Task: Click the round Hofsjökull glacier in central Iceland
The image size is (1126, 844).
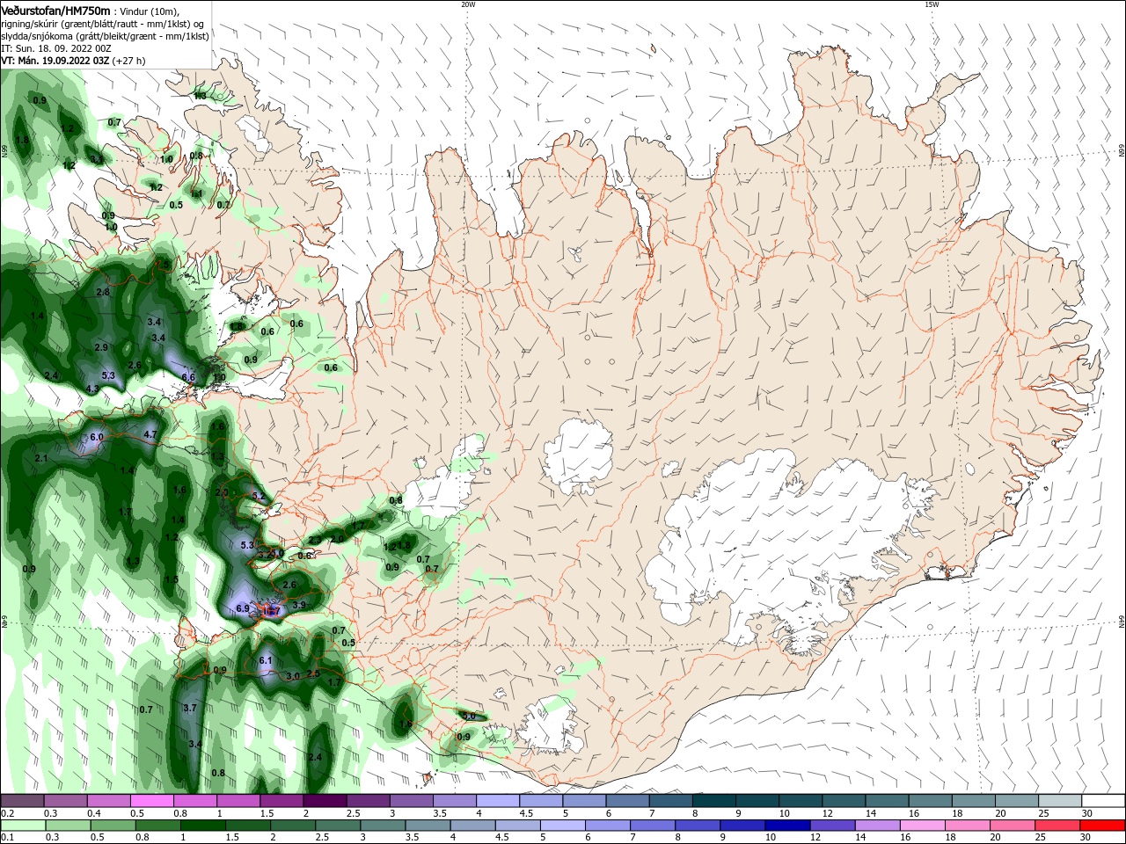Action: point(578,456)
